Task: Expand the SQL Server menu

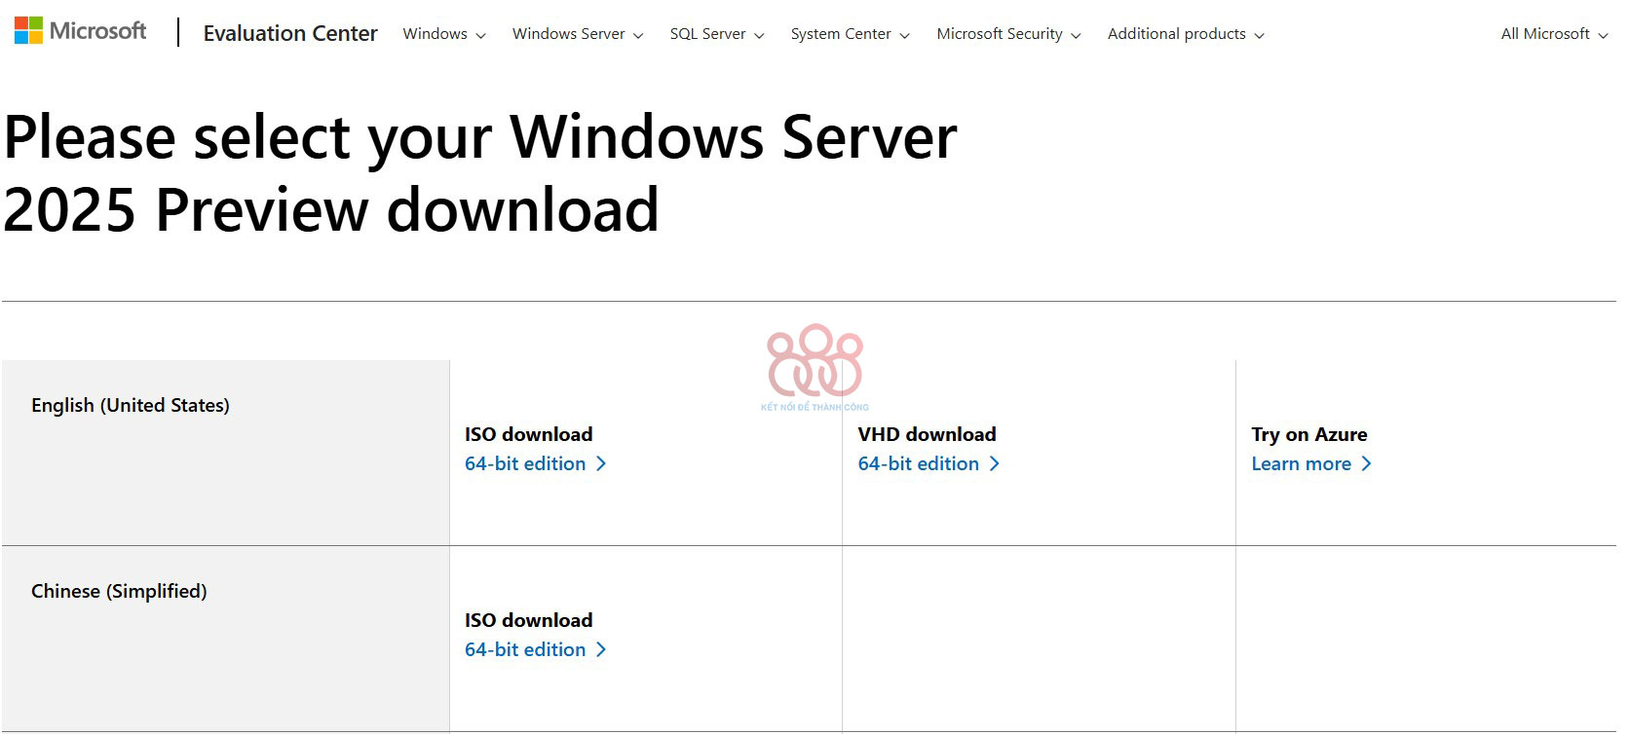Action: [717, 34]
